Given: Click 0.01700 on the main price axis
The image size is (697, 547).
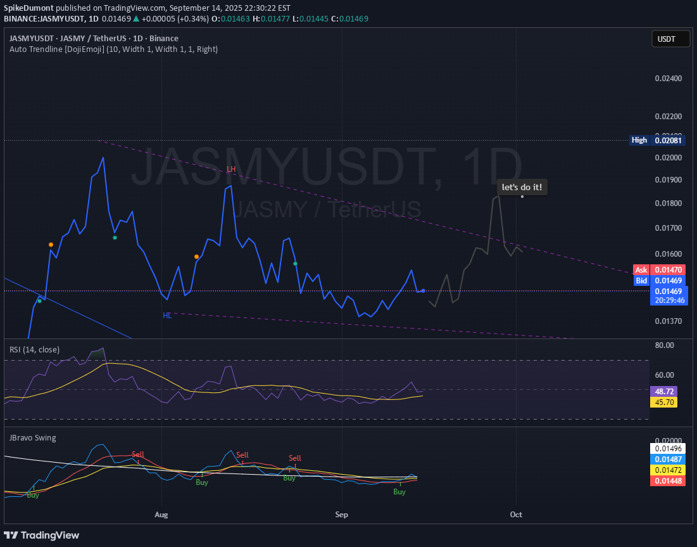Looking at the screenshot, I should 668,228.
